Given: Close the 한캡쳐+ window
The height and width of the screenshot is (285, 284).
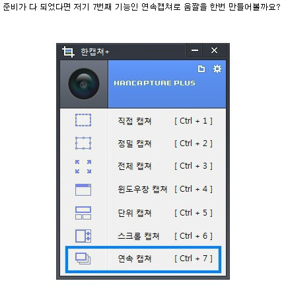Looking at the screenshot, I should coord(214,50).
